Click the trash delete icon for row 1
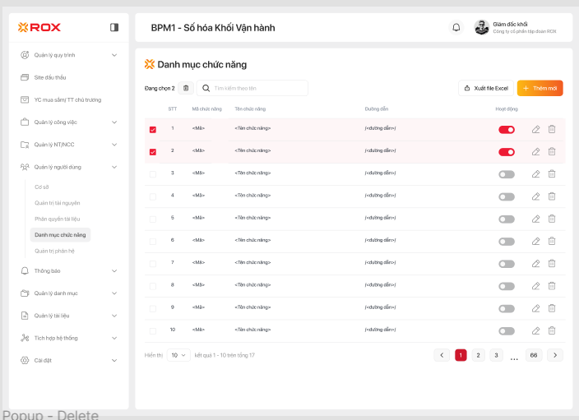 pyautogui.click(x=552, y=129)
